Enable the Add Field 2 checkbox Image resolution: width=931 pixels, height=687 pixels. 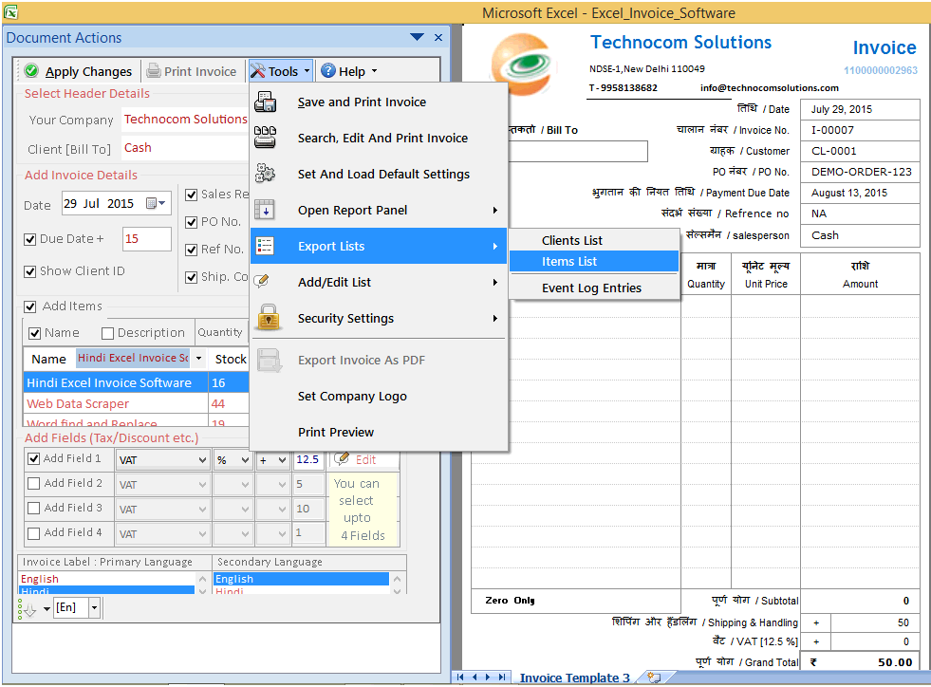(x=34, y=483)
